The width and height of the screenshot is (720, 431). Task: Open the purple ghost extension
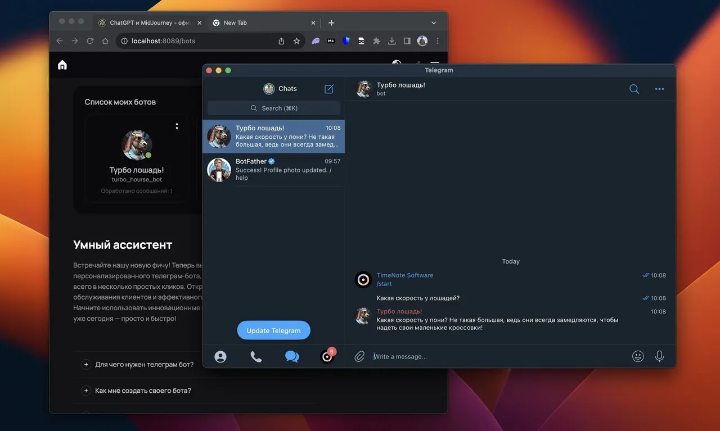316,41
